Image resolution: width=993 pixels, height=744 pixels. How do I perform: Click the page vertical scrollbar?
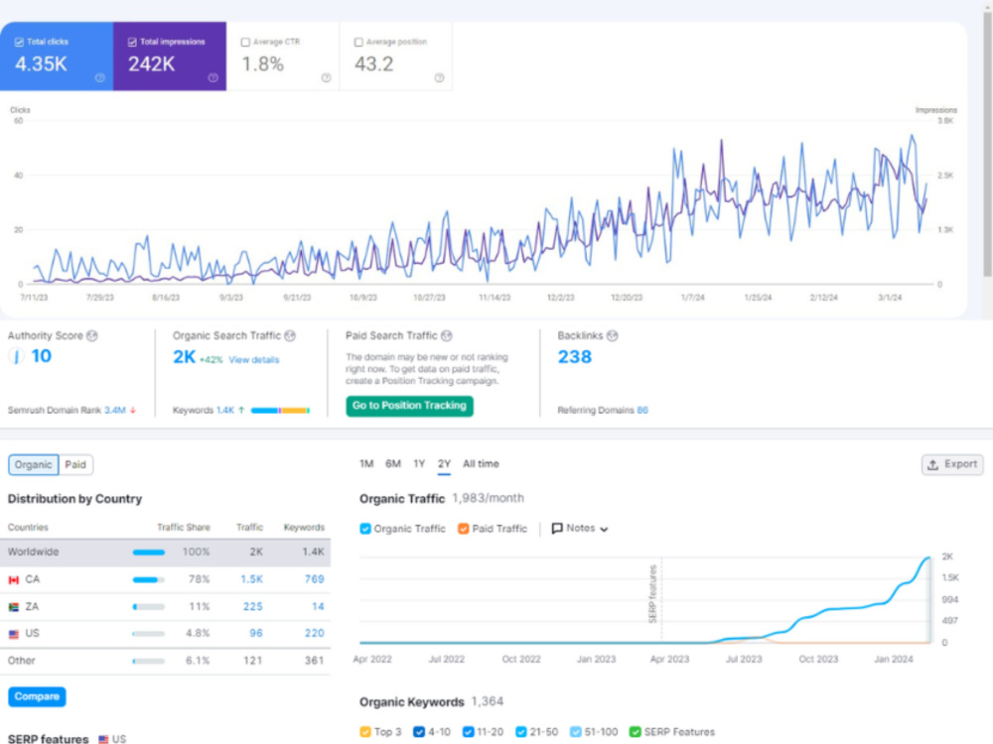[x=987, y=146]
